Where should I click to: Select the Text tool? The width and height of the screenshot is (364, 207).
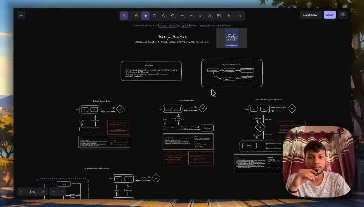point(210,16)
